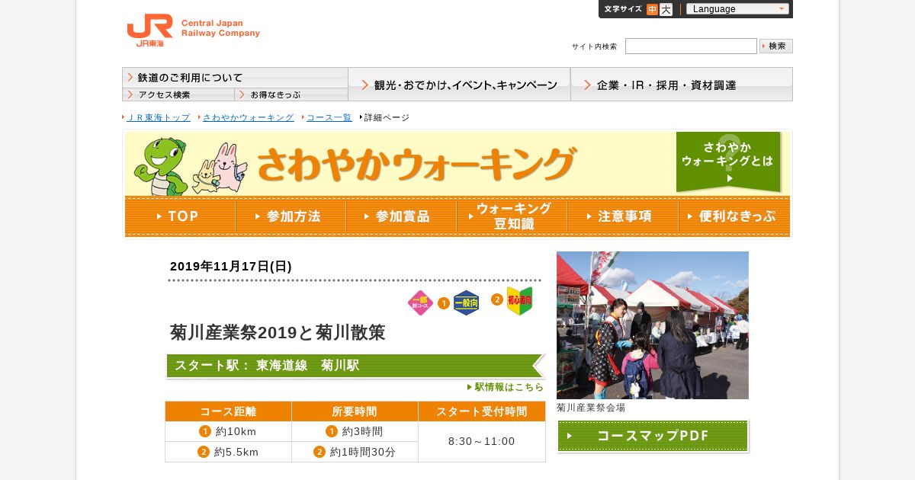915x480 pixels.
Task: Click スタート駅：東海道線 菊川駅 banner
Action: (355, 366)
